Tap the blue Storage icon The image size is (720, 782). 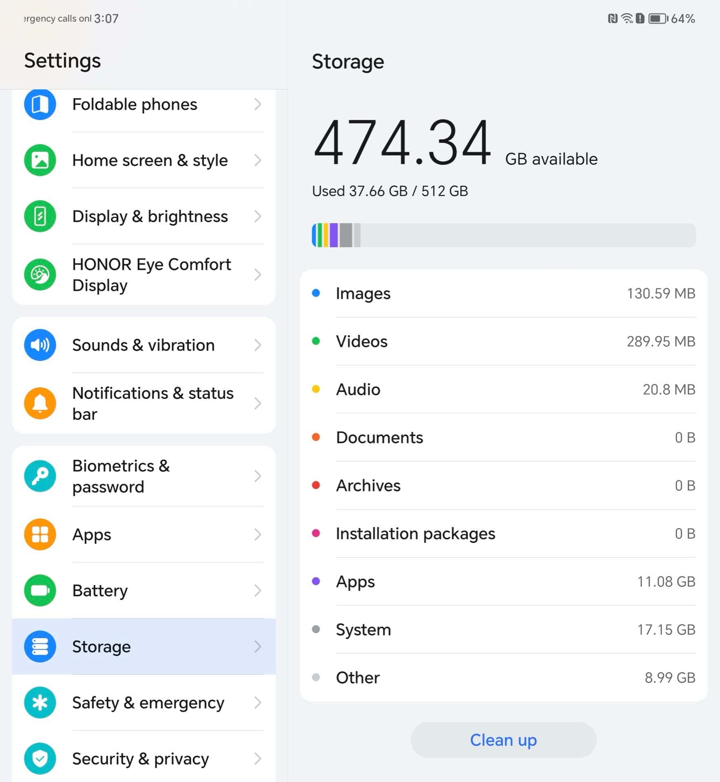pos(40,646)
